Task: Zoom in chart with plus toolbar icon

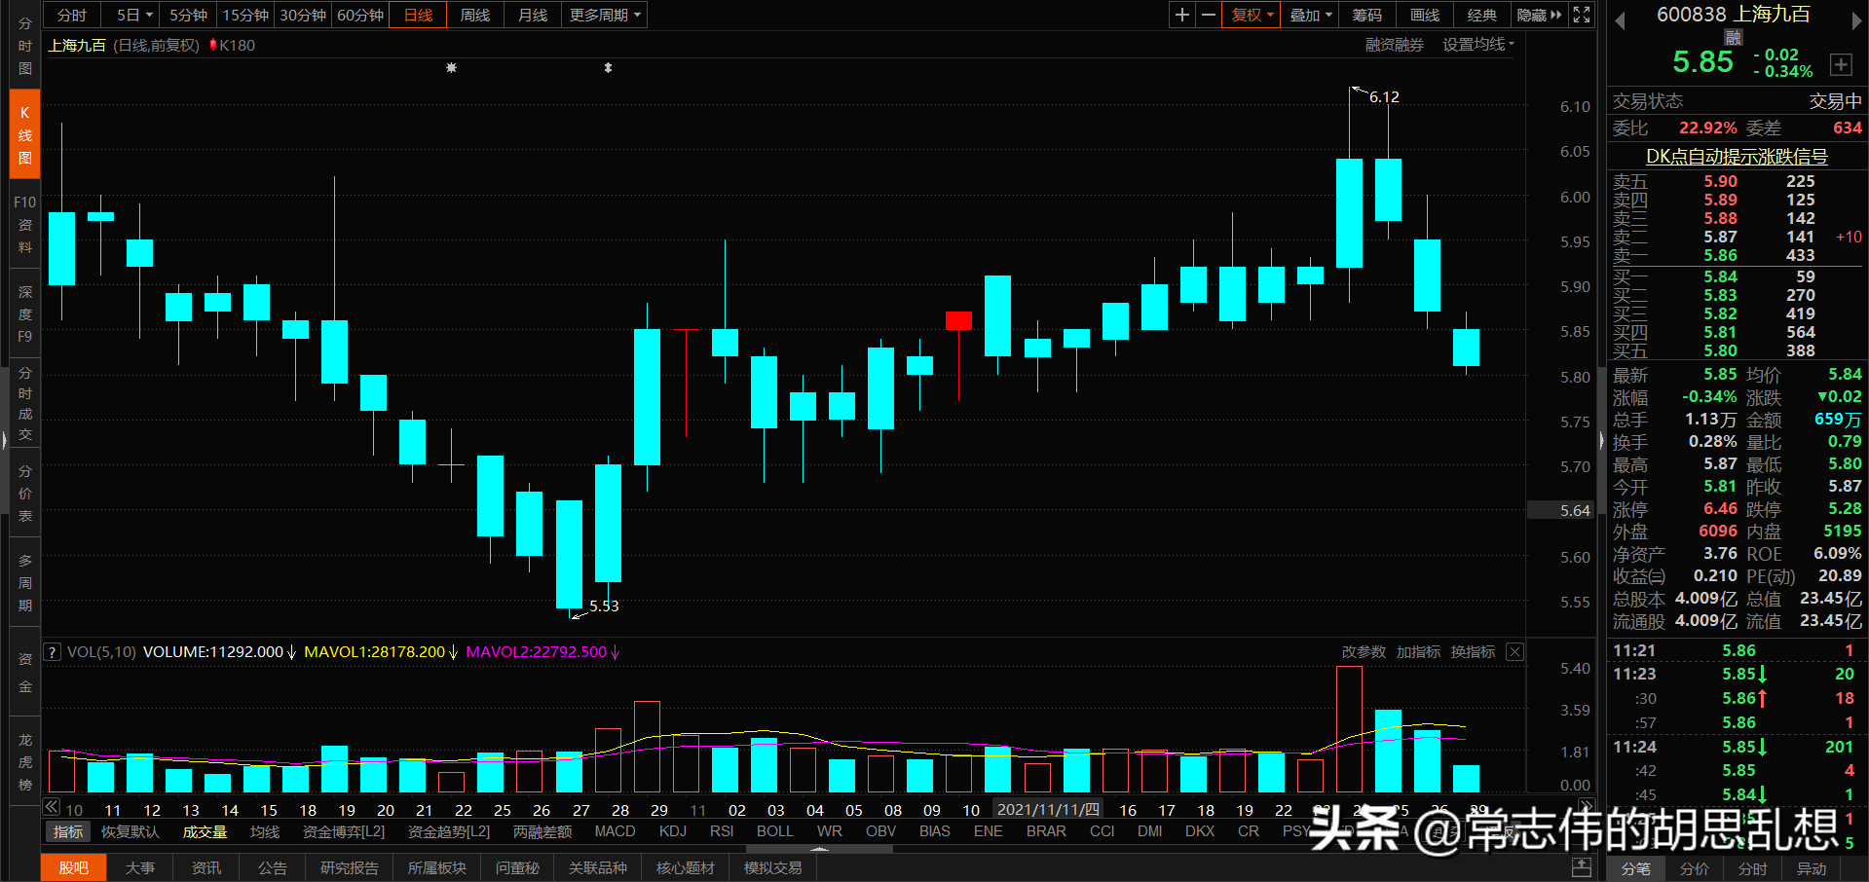Action: click(x=1180, y=15)
